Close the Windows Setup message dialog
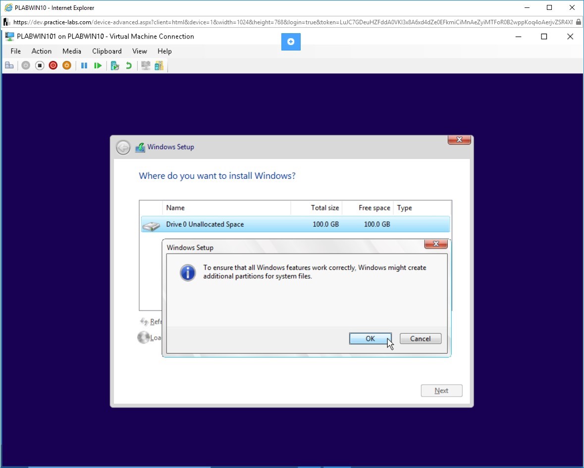Image resolution: width=584 pixels, height=468 pixels. pyautogui.click(x=436, y=244)
